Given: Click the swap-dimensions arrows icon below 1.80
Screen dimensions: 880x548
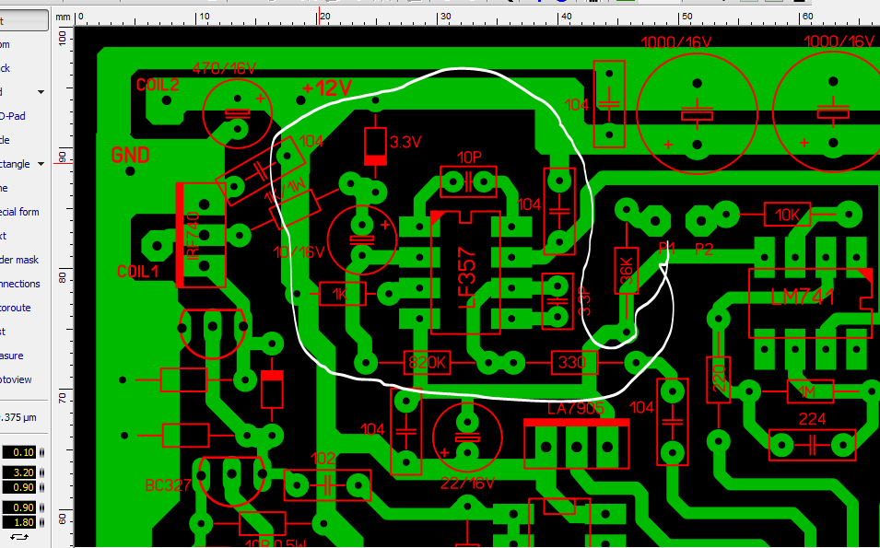Looking at the screenshot, I should 19,537.
